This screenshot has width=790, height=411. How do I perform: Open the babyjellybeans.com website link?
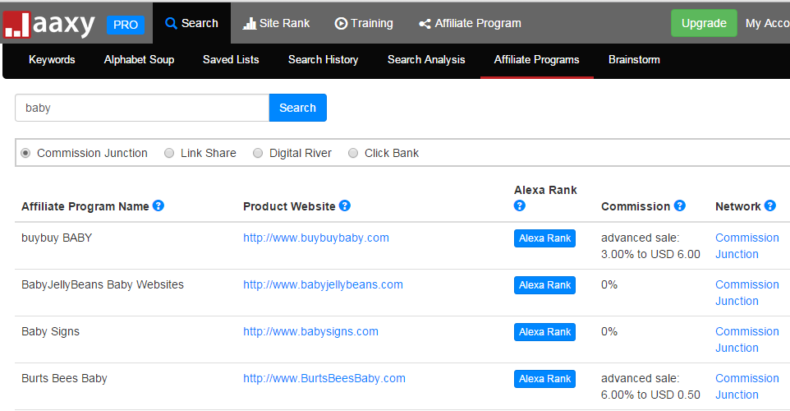click(x=323, y=284)
